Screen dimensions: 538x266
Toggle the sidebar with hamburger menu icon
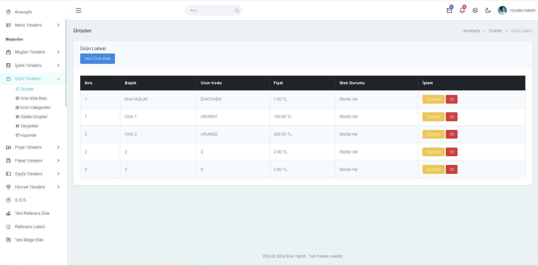78,10
